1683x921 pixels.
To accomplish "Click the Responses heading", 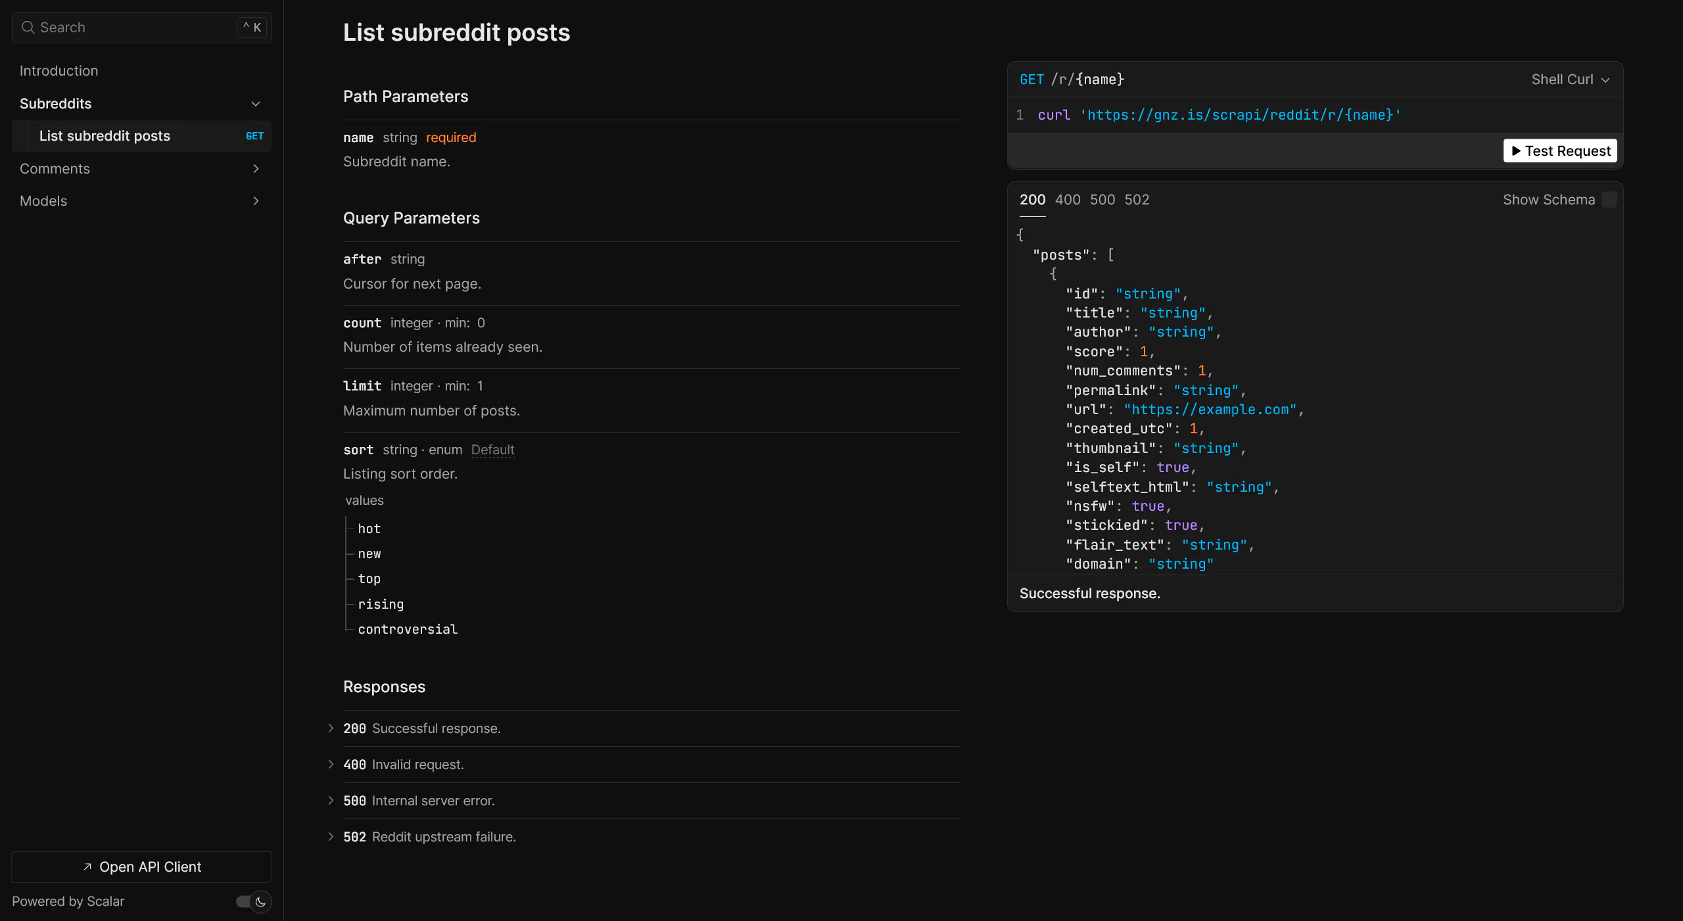I will 384,687.
